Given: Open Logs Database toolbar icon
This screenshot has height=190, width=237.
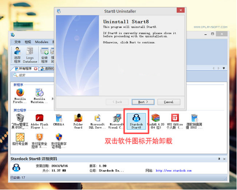Looking at the screenshot, I should pyautogui.click(x=30, y=55).
